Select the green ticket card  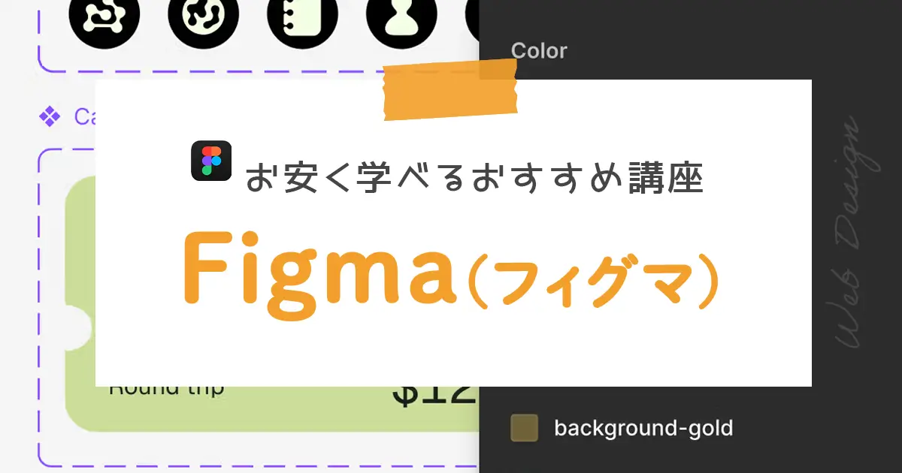point(272,304)
